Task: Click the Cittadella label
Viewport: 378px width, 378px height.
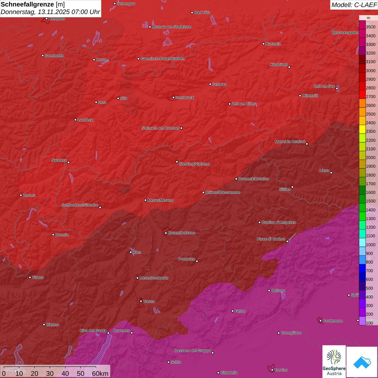Action: click(229, 373)
